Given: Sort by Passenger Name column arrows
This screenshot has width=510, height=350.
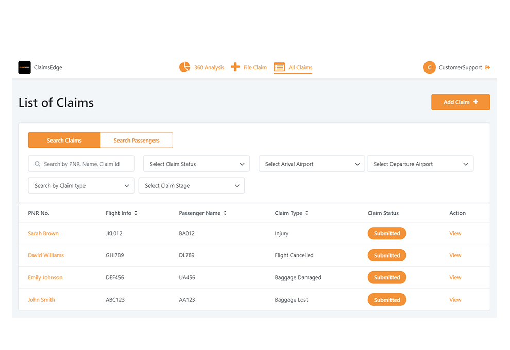Looking at the screenshot, I should [225, 213].
